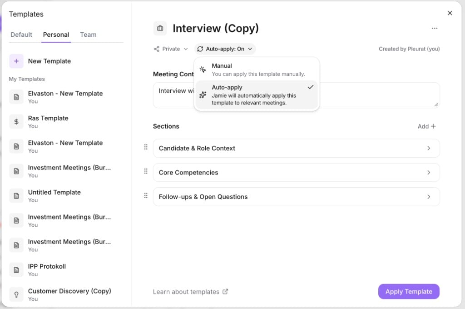Click the resize grip of Meeting Context field

[x=436, y=105]
